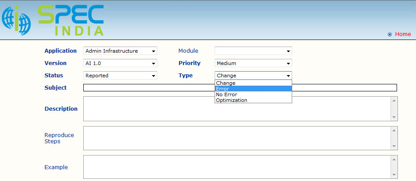
Task: Focus the Description text area
Action: 237,109
